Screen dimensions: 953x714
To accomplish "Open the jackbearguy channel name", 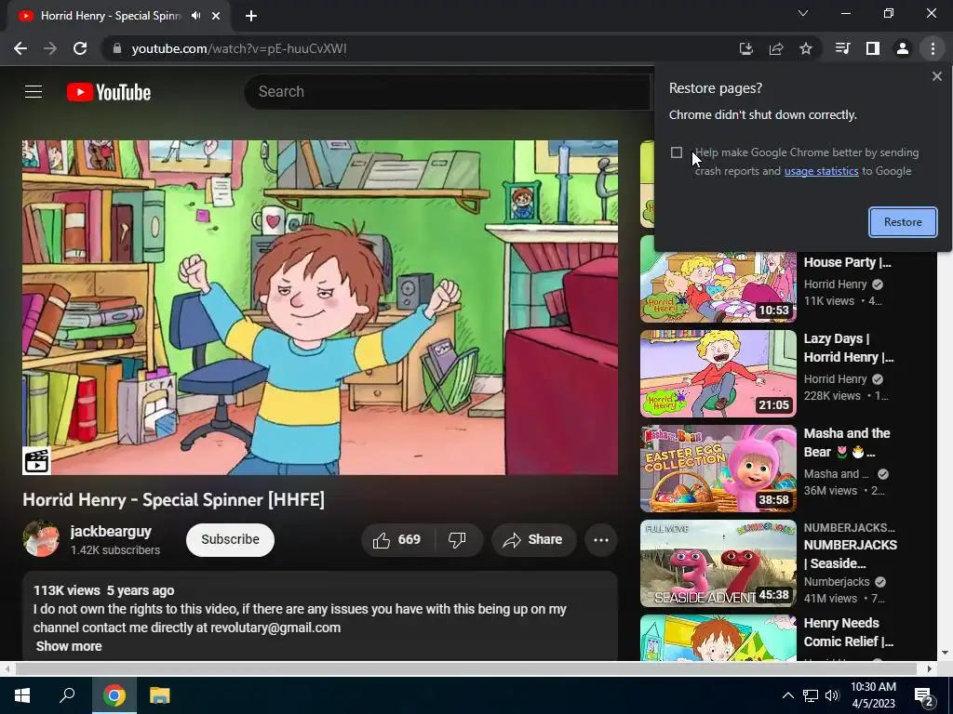I will [111, 531].
